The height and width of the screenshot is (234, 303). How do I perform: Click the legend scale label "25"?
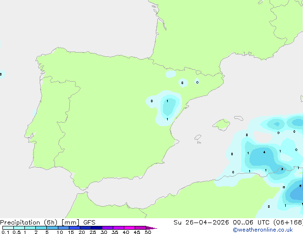(x=93, y=232)
